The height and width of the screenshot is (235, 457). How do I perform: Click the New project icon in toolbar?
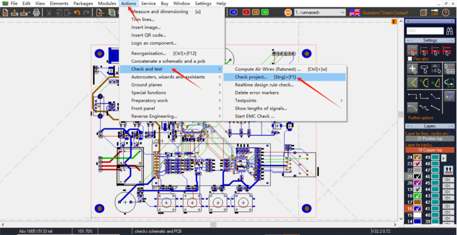[x=6, y=13]
